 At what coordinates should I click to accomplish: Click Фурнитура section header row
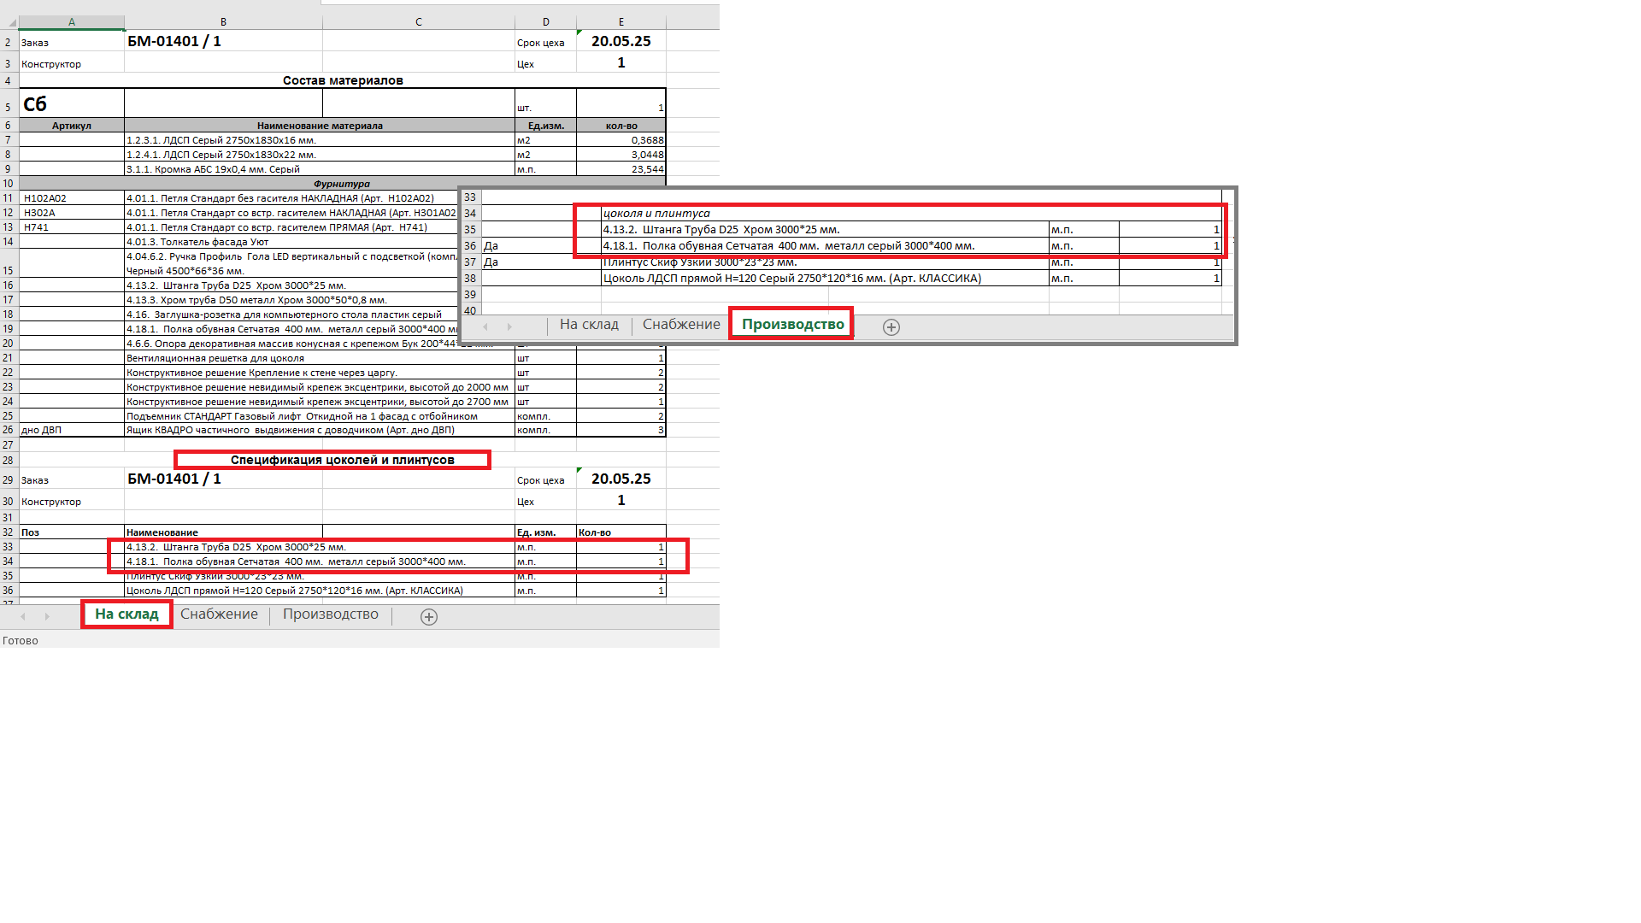tap(342, 184)
